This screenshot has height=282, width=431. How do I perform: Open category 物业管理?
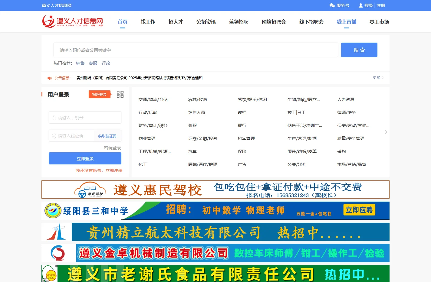[x=147, y=138]
